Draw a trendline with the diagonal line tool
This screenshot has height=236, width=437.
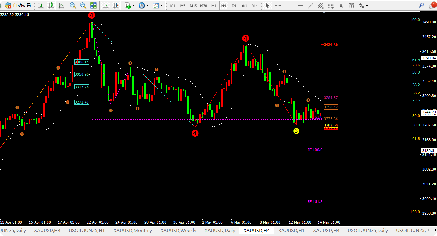[310, 5]
